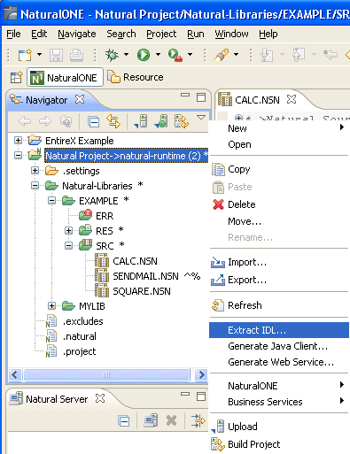Screen dimensions: 350x454
Task: Choose Extract IDL... from context menu
Action: [279, 330]
